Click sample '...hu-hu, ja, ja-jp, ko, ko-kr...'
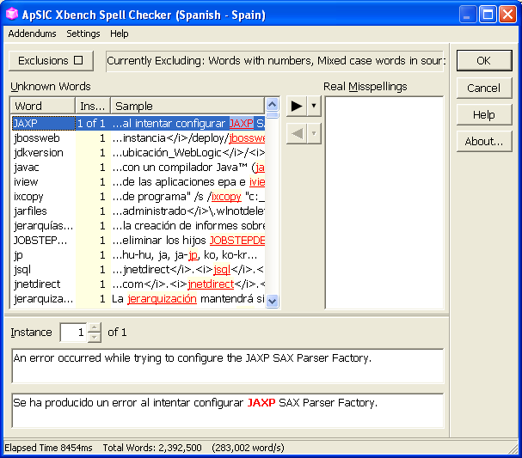This screenshot has height=458, width=522. click(185, 255)
